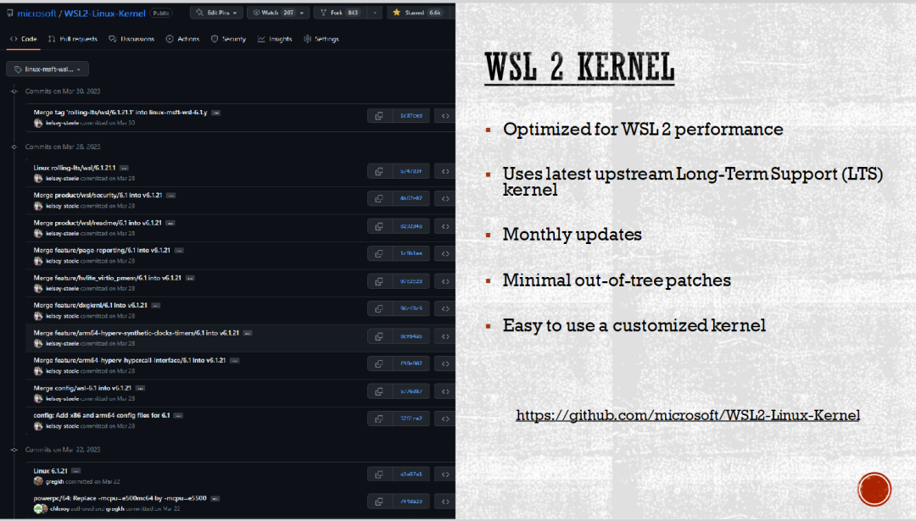Open the Pull requests tab
Image resolution: width=916 pixels, height=521 pixels.
pyautogui.click(x=73, y=39)
